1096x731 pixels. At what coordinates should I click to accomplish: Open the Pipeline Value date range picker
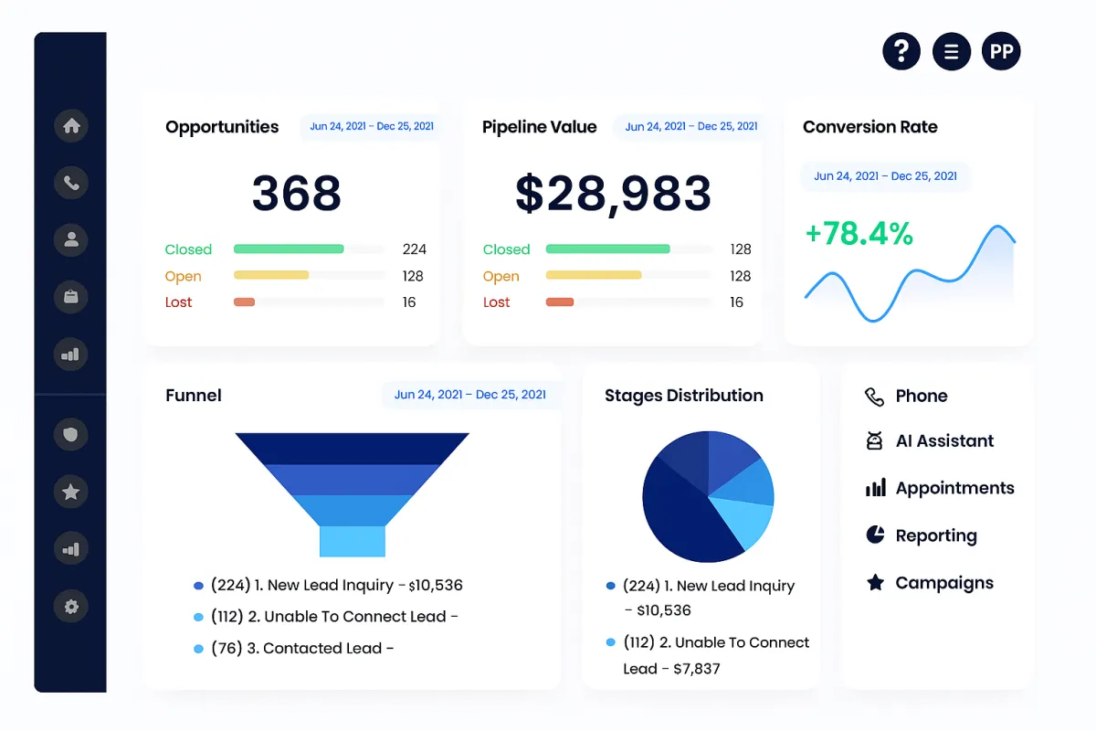(690, 126)
